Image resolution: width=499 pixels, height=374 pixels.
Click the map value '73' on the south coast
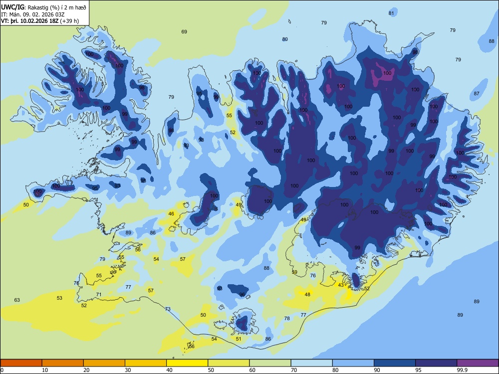point(168,309)
